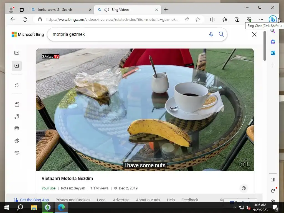Open news videos category
Screen dimensions: 284x213
tap(17, 128)
